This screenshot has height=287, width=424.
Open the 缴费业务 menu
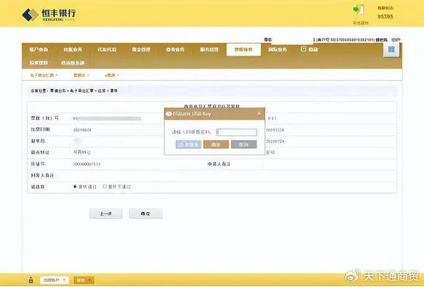pos(175,50)
